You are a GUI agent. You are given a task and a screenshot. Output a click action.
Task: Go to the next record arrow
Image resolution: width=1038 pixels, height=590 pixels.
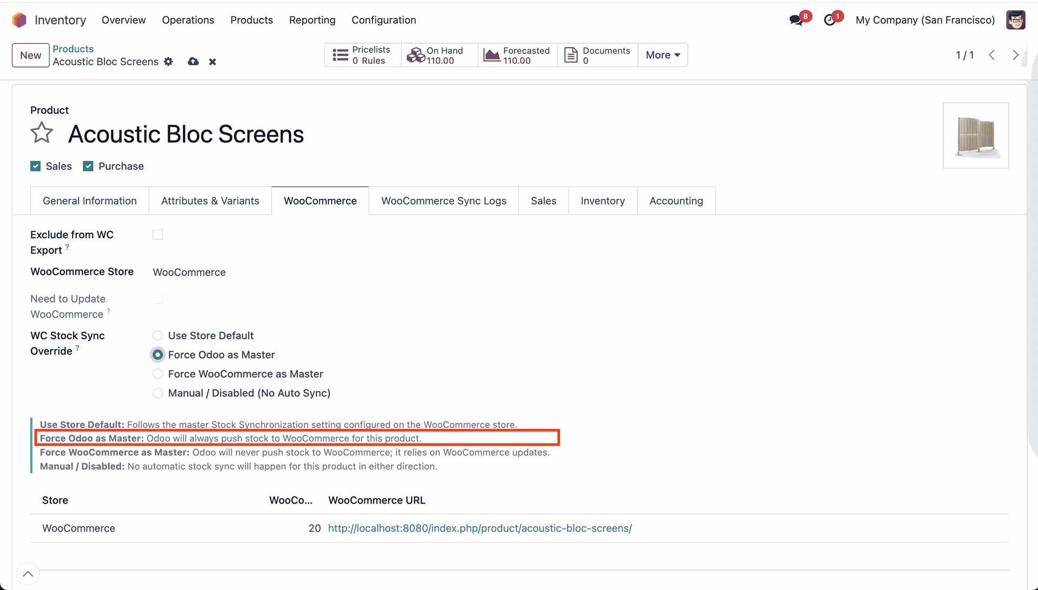tap(1015, 55)
